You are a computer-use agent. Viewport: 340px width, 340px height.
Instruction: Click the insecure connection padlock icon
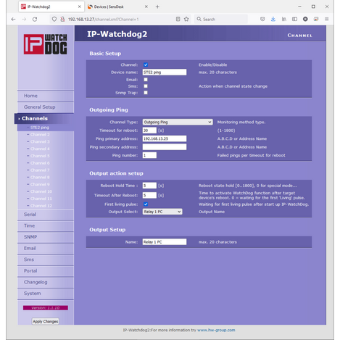click(x=62, y=19)
